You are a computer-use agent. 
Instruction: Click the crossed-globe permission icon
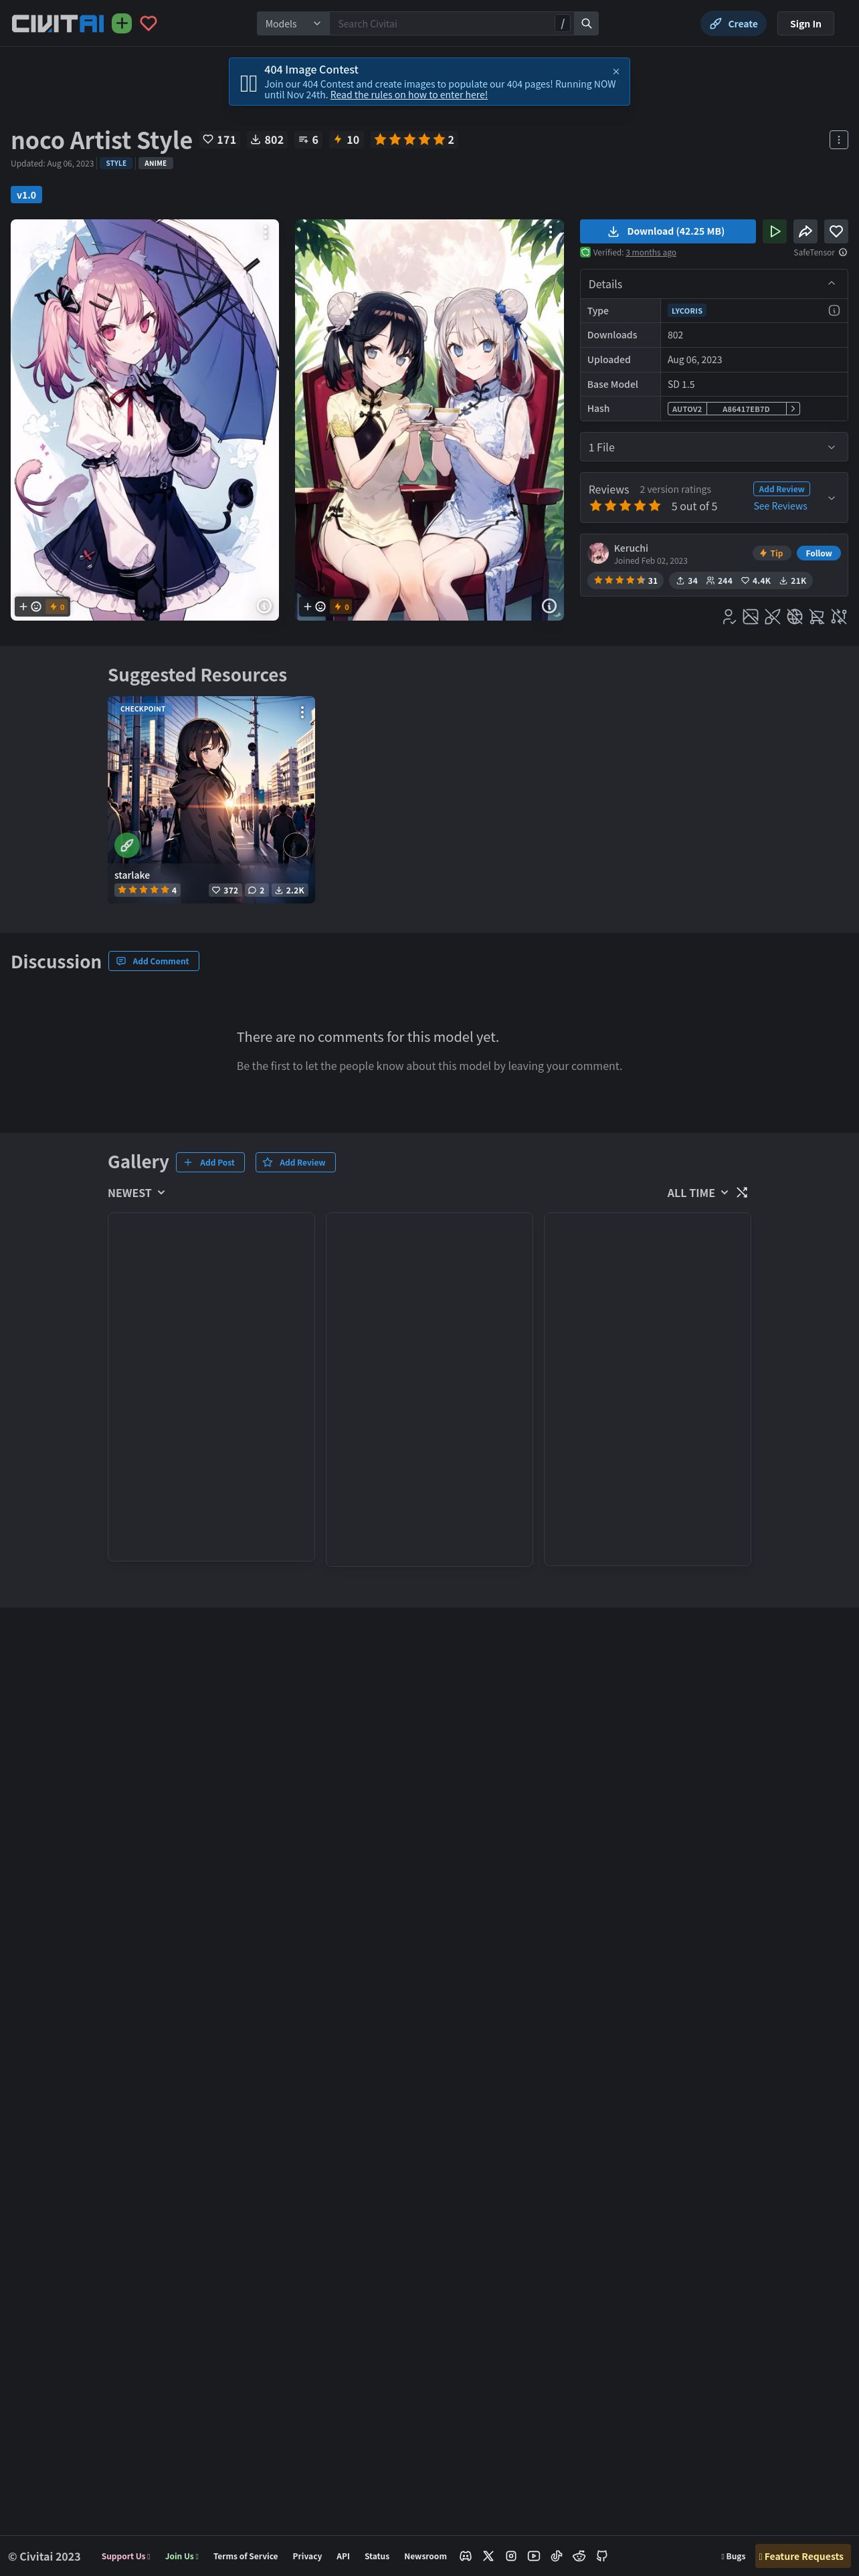[x=795, y=617]
